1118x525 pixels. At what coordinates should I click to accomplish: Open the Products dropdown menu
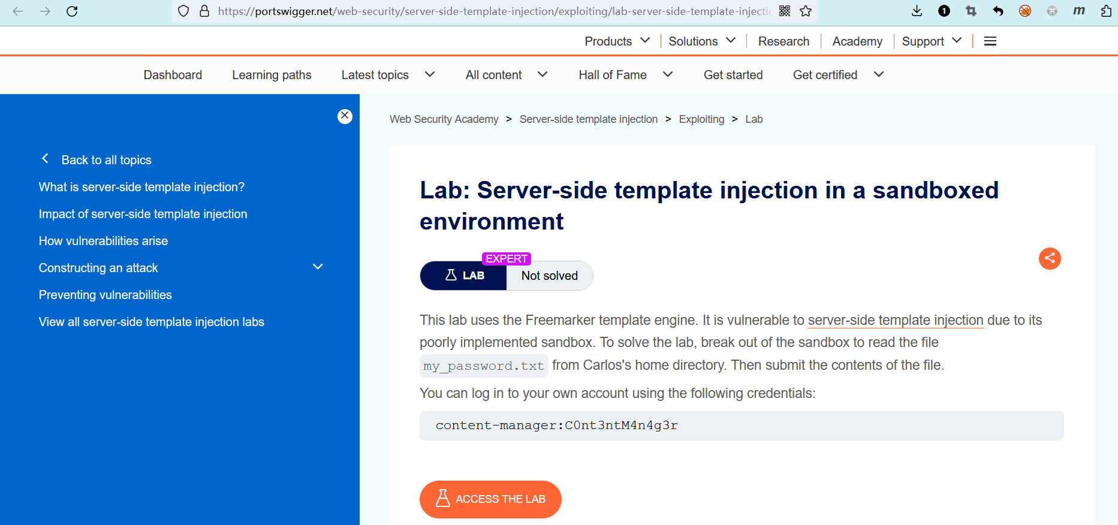coord(617,41)
